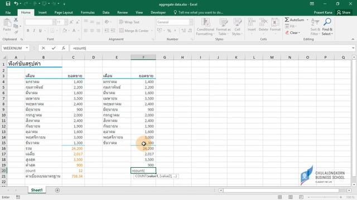
Task: Select the Sheet1 tab
Action: point(37,190)
